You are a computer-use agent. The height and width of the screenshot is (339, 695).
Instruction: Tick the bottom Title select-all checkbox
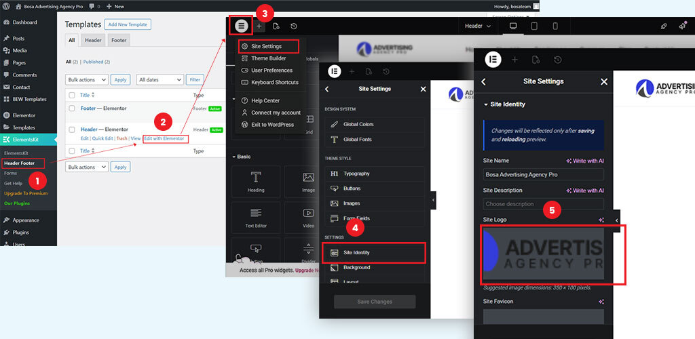tap(72, 151)
